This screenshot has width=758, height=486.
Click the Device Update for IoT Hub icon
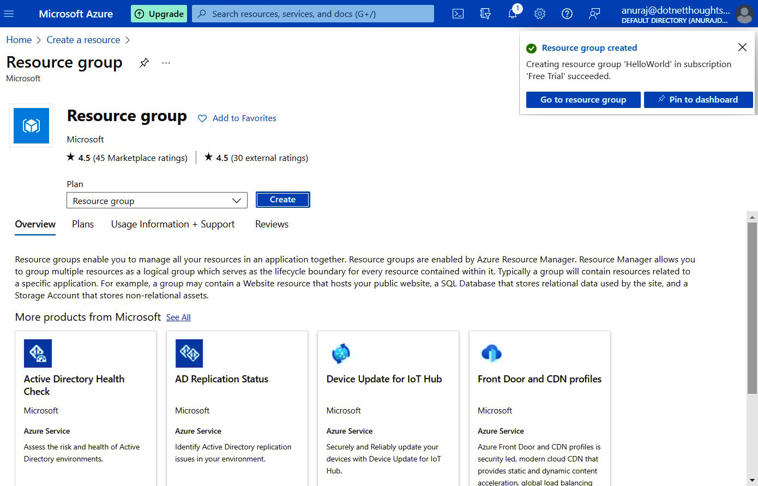click(341, 353)
